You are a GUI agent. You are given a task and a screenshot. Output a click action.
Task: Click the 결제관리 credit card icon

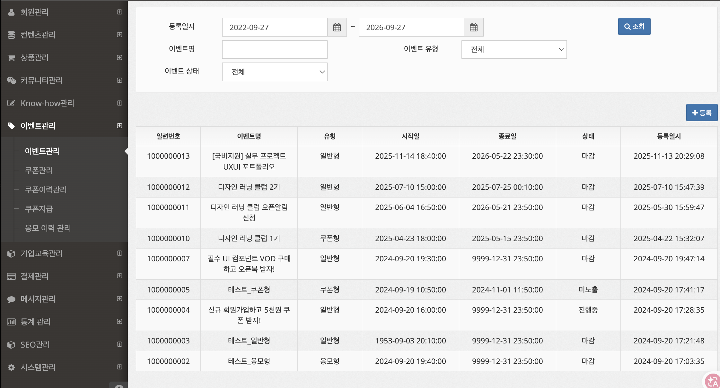(11, 276)
